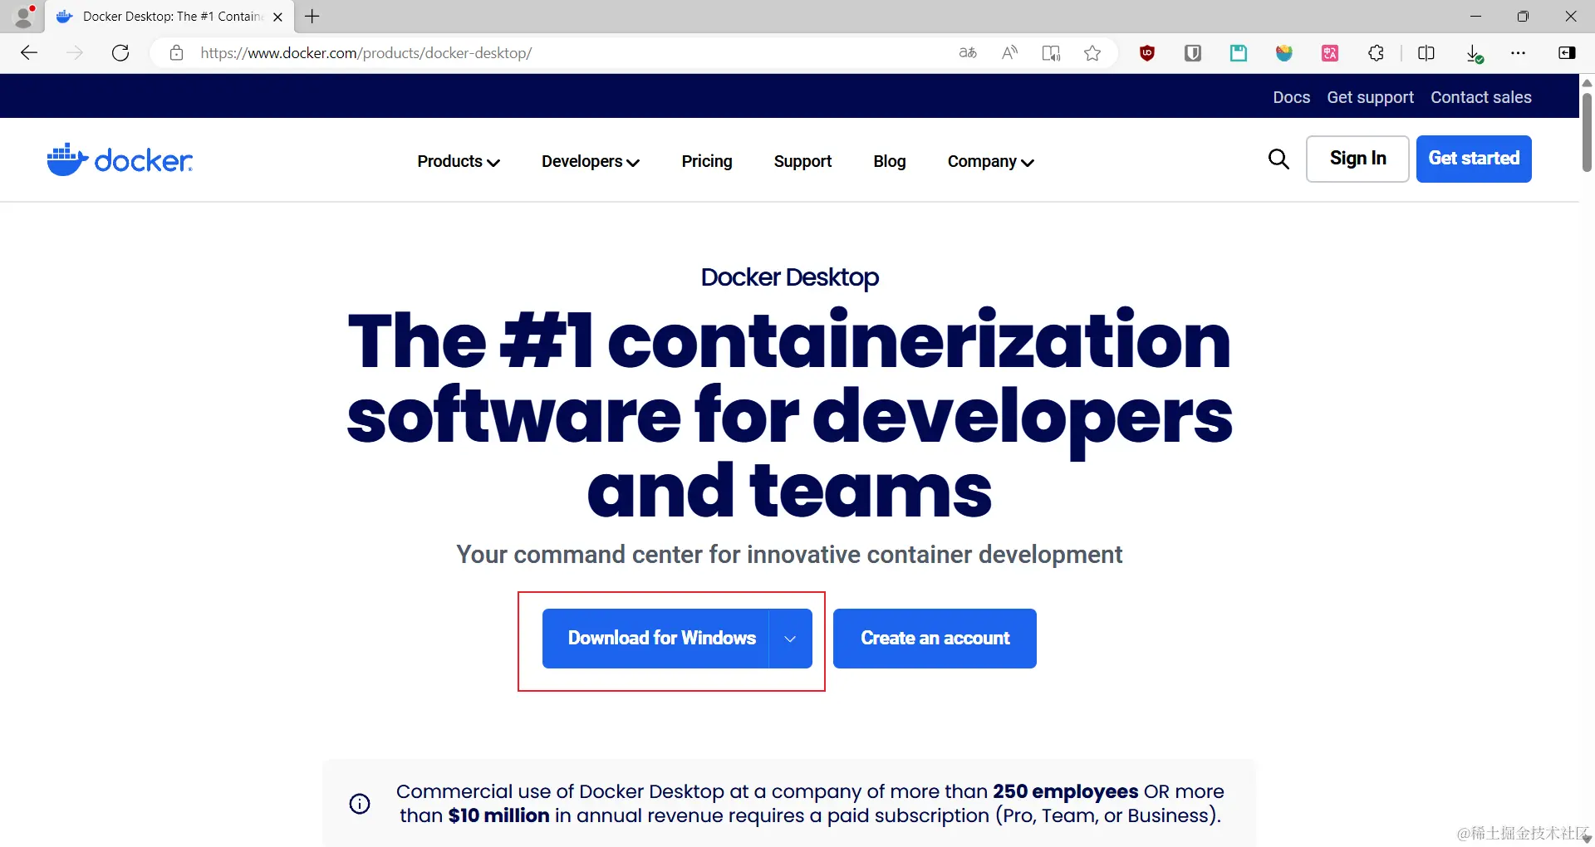
Task: Activate the read aloud icon
Action: [1009, 53]
